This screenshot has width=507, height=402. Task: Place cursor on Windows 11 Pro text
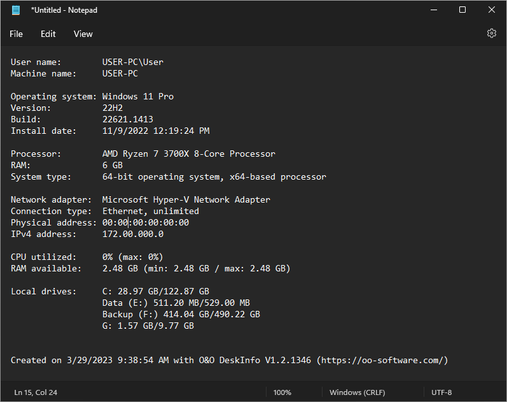137,97
